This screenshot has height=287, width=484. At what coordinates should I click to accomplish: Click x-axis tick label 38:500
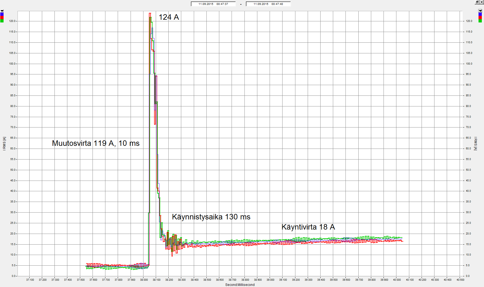tap(207, 280)
